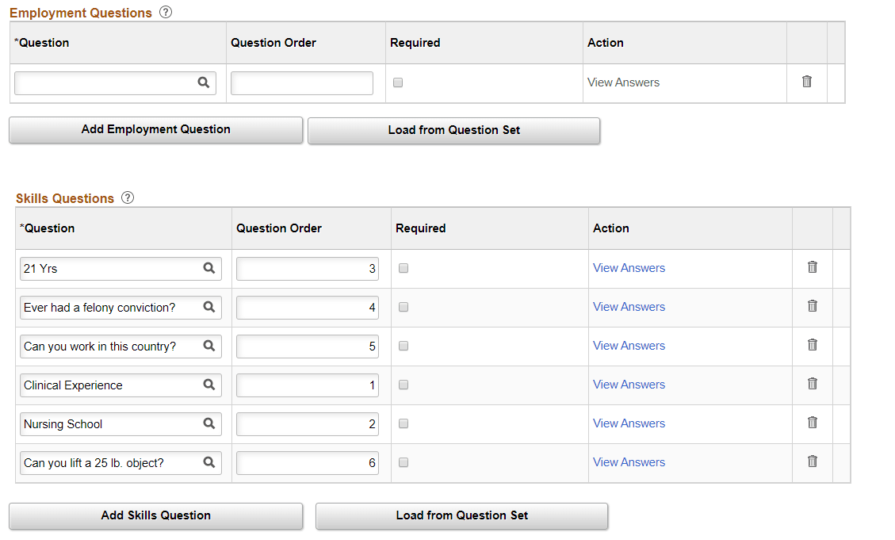The width and height of the screenshot is (895, 540).
Task: Click the employment Question Order input field
Action: [301, 83]
